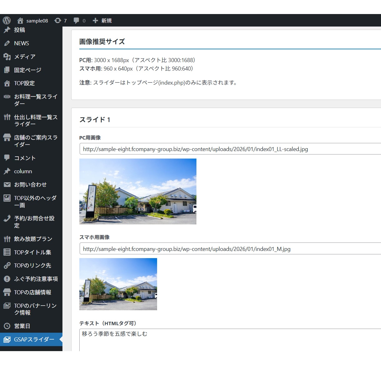381x387 pixels.
Task: Open TOPのバナーリンク情報 menu item
Action: (x=31, y=309)
